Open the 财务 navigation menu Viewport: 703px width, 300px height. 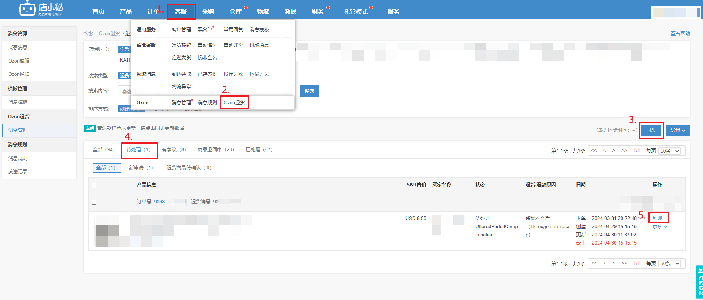[318, 11]
